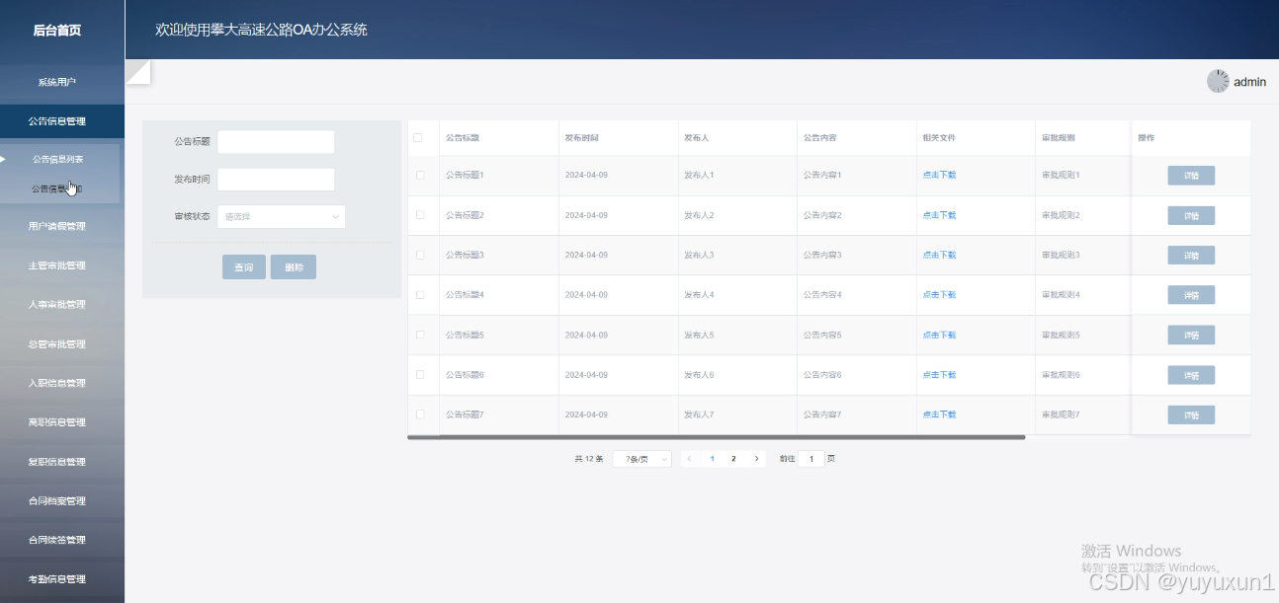Click the 发布时间 column header
The image size is (1279, 603).
pyautogui.click(x=581, y=137)
